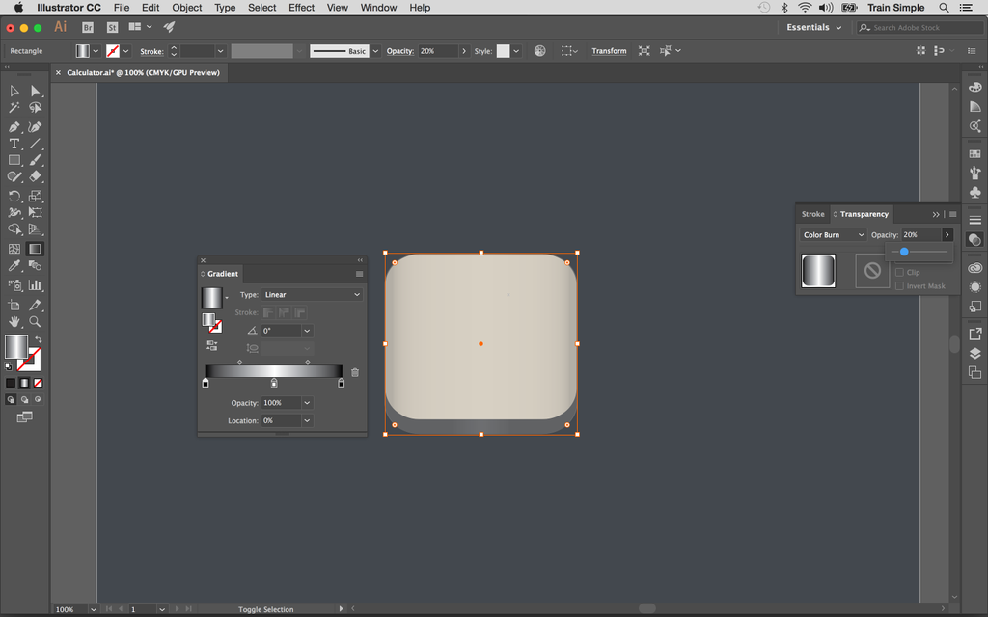Open the Effect menu

click(301, 8)
